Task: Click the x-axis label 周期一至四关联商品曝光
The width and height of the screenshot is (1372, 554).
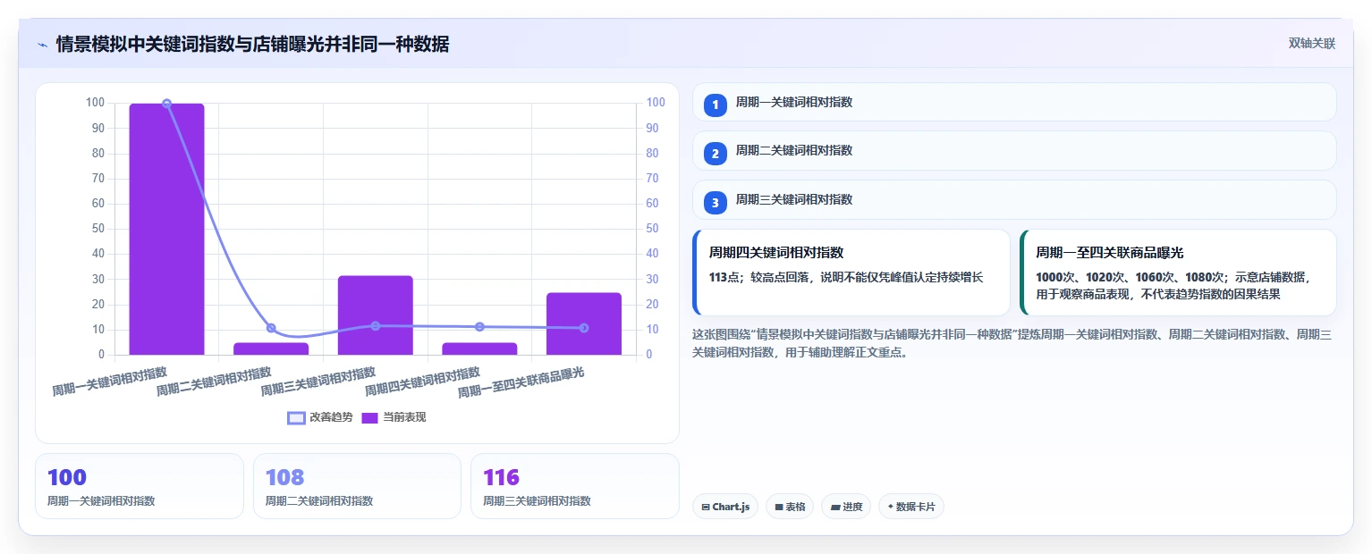Action: click(x=521, y=382)
